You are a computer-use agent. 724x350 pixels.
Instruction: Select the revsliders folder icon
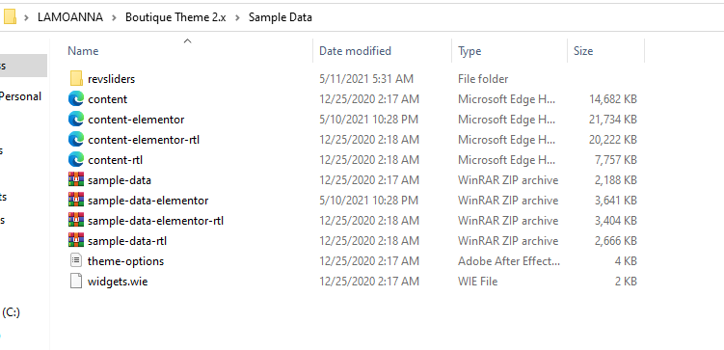(x=76, y=78)
